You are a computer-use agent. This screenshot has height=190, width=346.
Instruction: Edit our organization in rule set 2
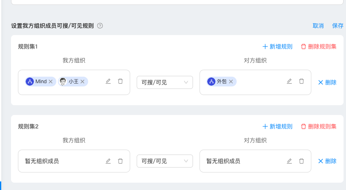tap(108, 161)
